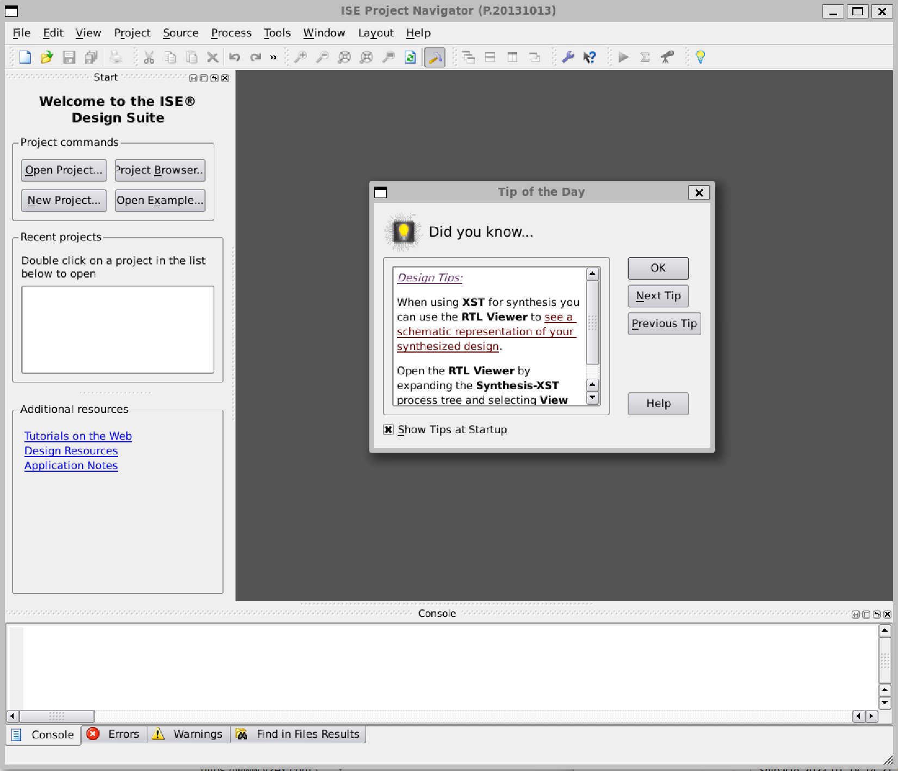Click the console horizontal scrollbar thumb
This screenshot has width=898, height=771.
(57, 716)
